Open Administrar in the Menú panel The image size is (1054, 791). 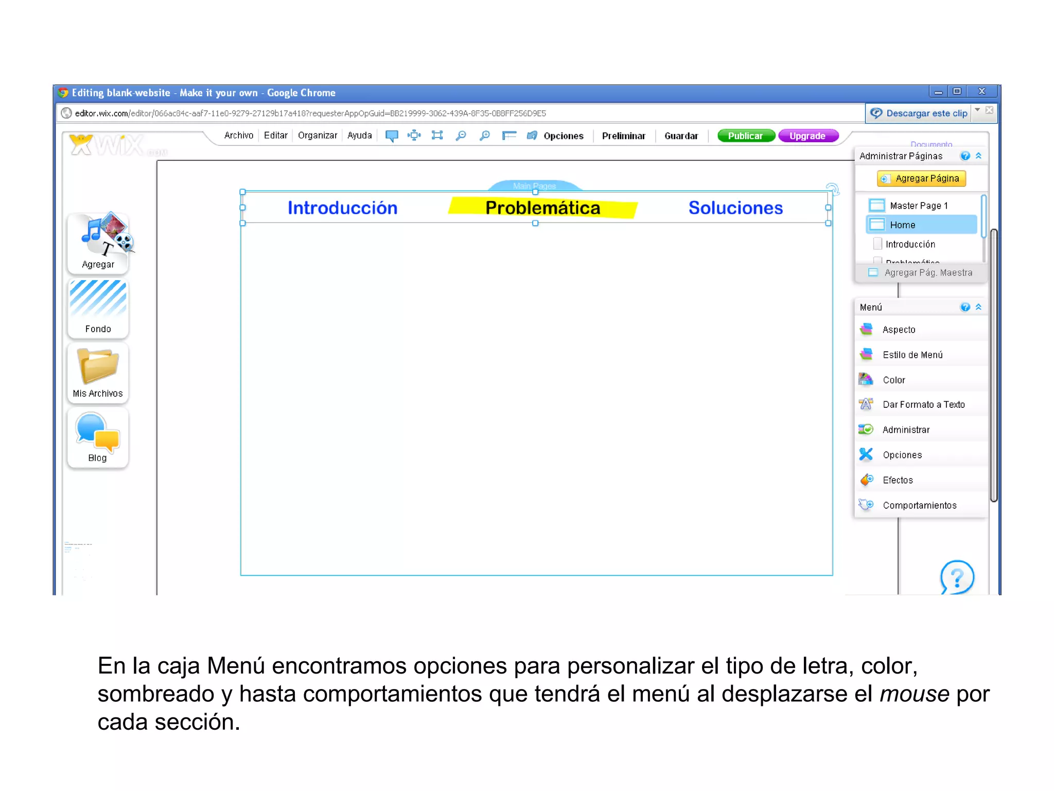pyautogui.click(x=921, y=430)
